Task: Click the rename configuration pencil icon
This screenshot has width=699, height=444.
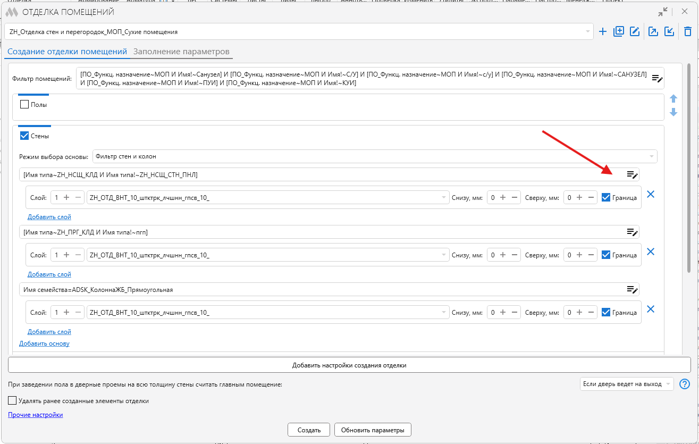Action: click(x=635, y=31)
